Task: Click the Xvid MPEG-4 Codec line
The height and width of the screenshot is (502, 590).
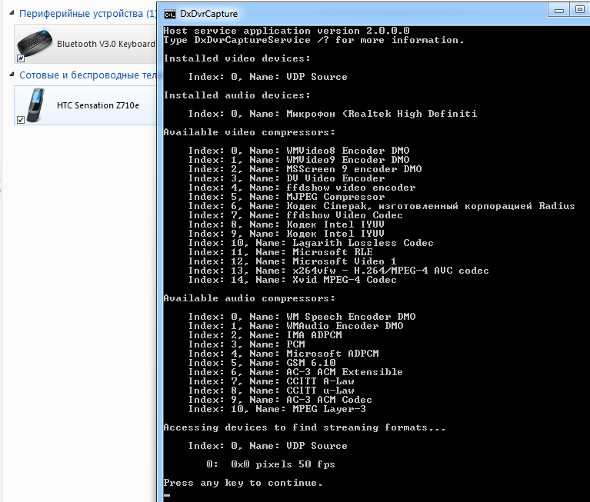Action: [x=292, y=279]
